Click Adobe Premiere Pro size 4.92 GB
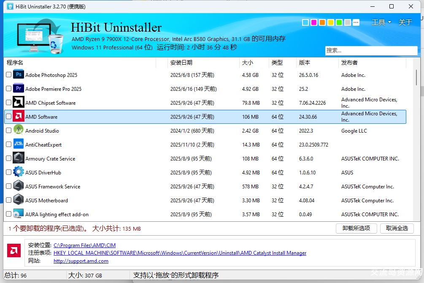 pyautogui.click(x=251, y=89)
